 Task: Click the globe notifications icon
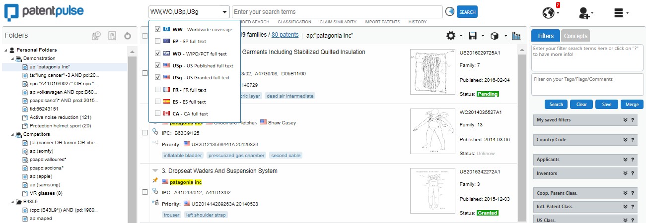[549, 12]
